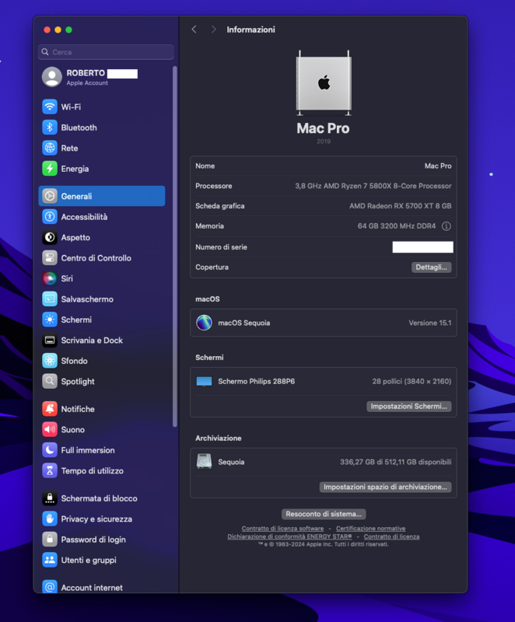515x622 pixels.
Task: Open Resoconto di sistema… button
Action: click(324, 514)
